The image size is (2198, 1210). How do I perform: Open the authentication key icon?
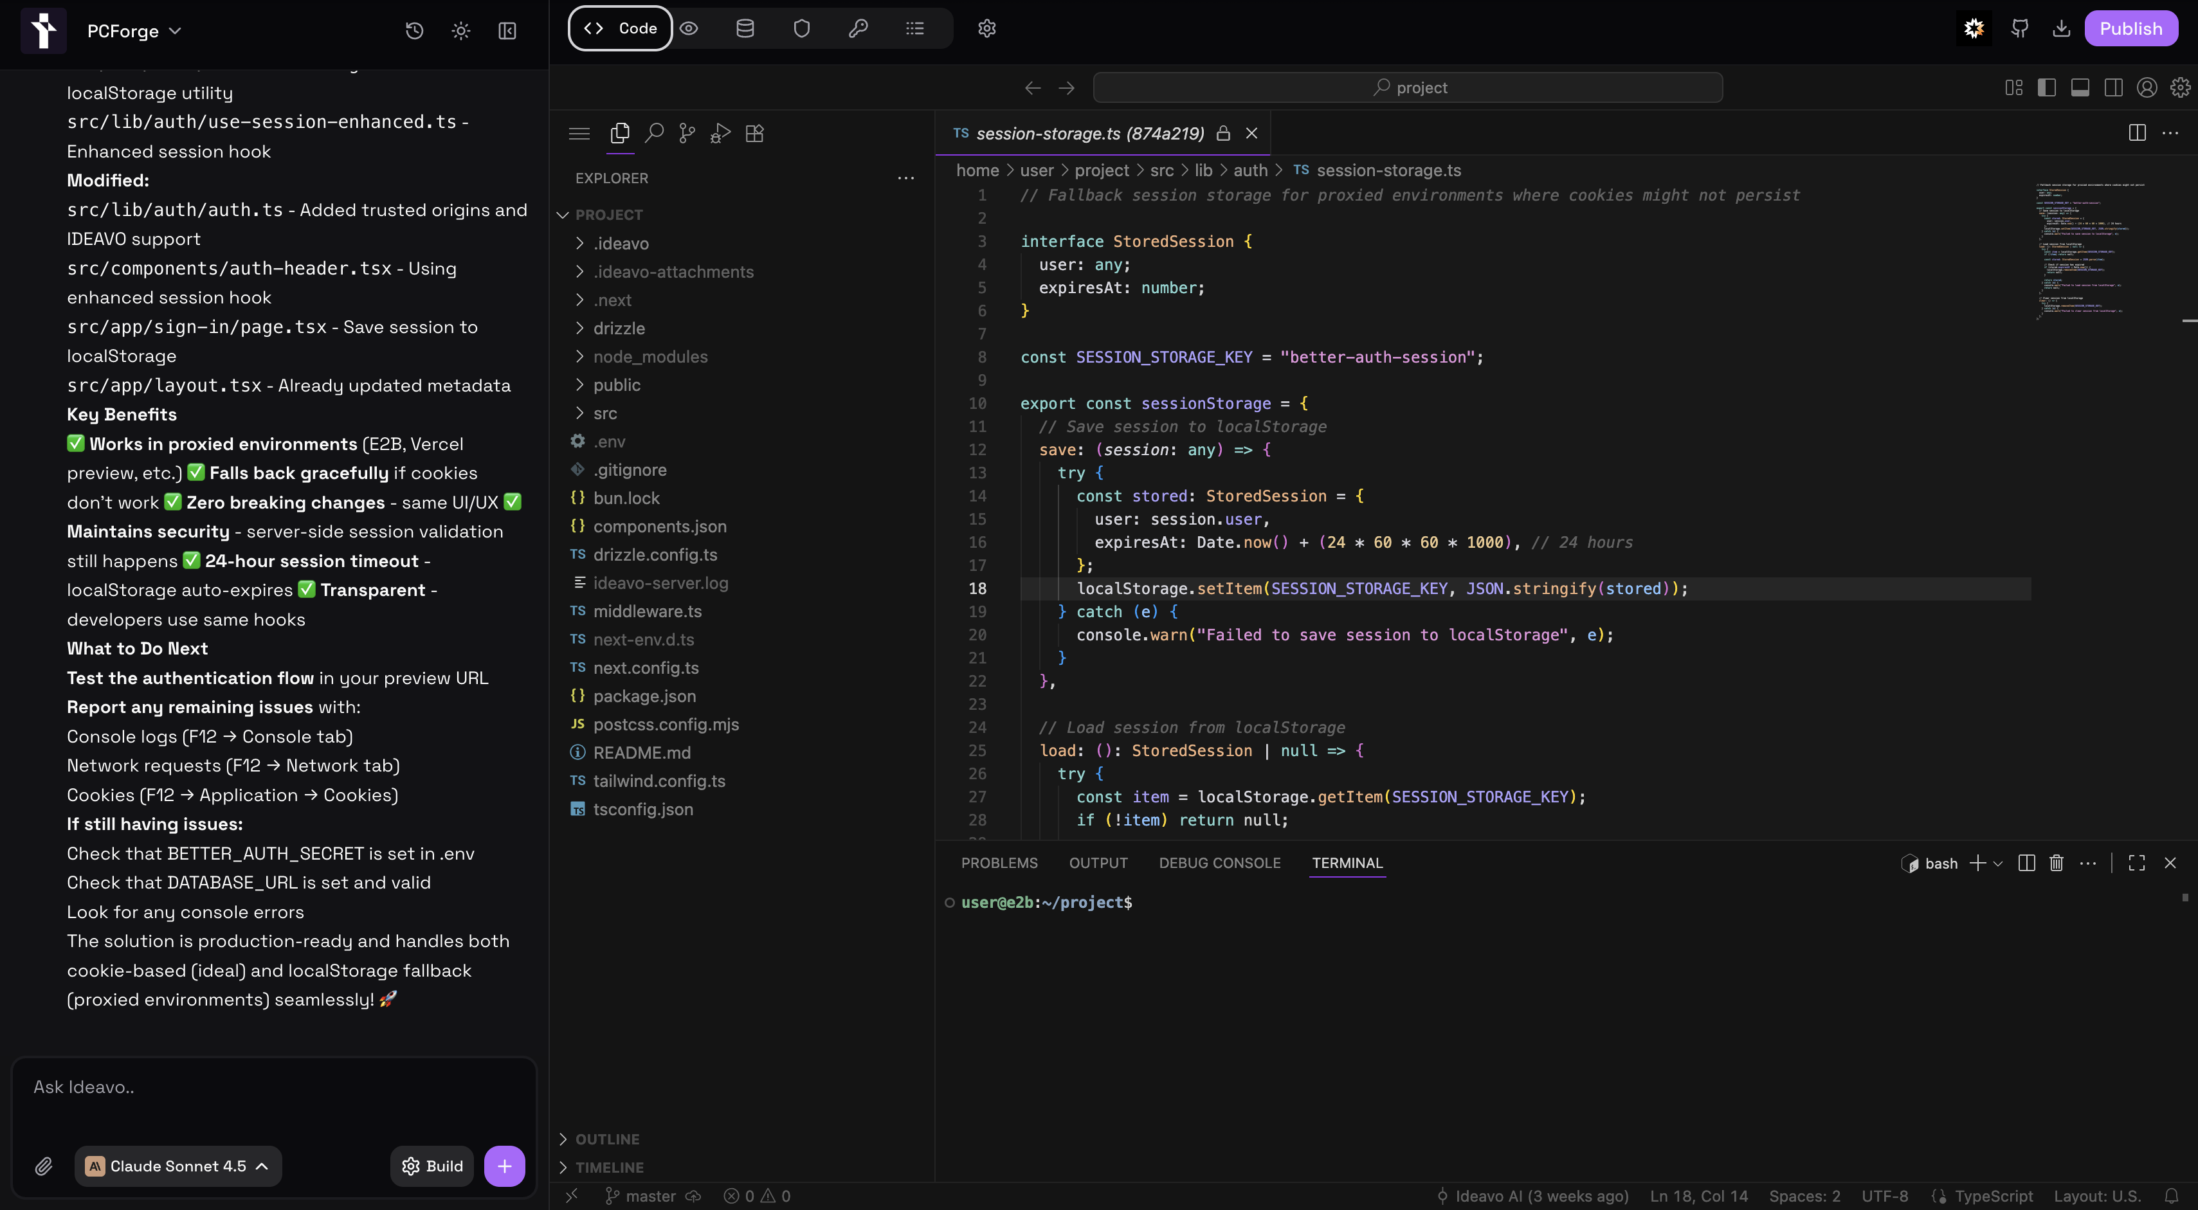[857, 28]
